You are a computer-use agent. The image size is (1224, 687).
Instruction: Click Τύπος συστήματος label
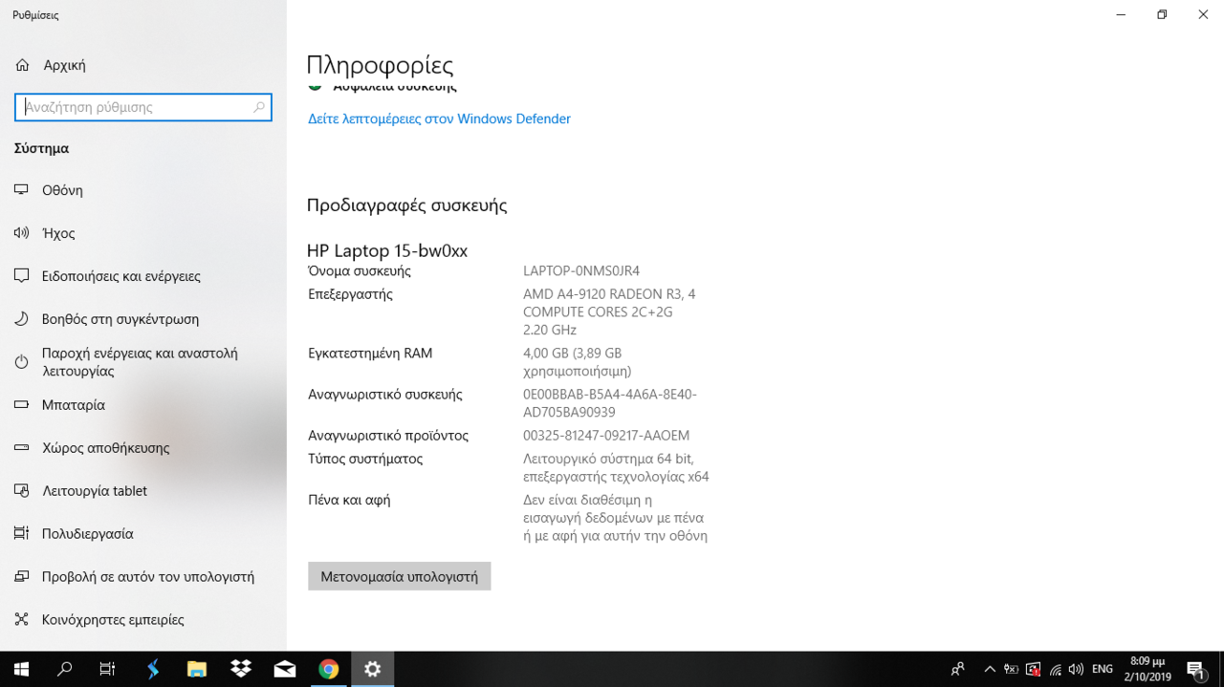pyautogui.click(x=365, y=459)
